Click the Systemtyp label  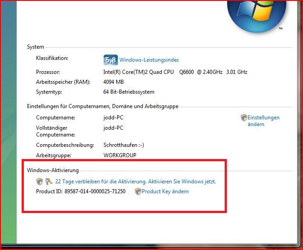49,92
